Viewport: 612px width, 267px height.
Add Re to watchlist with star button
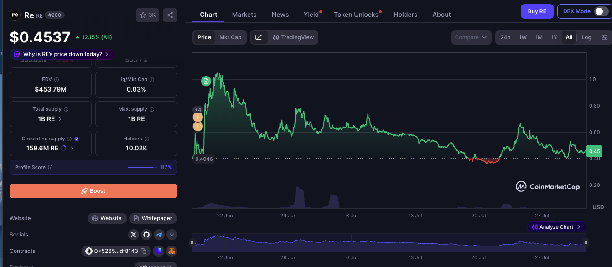point(147,15)
